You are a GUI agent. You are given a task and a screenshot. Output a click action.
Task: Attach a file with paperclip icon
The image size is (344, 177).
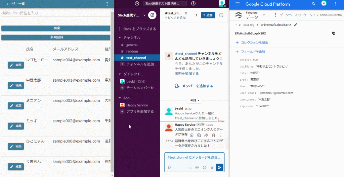click(x=212, y=167)
